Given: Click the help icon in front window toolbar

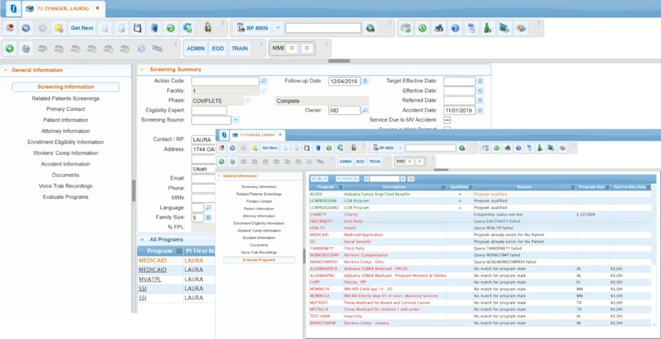Looking at the screenshot, I should 518,148.
